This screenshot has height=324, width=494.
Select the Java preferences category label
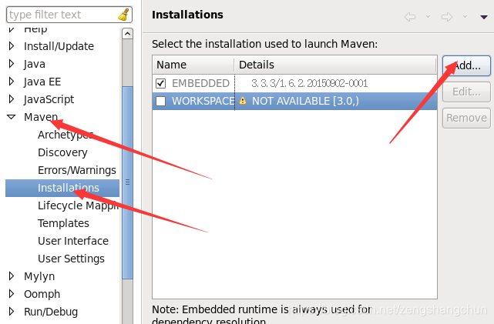click(35, 64)
